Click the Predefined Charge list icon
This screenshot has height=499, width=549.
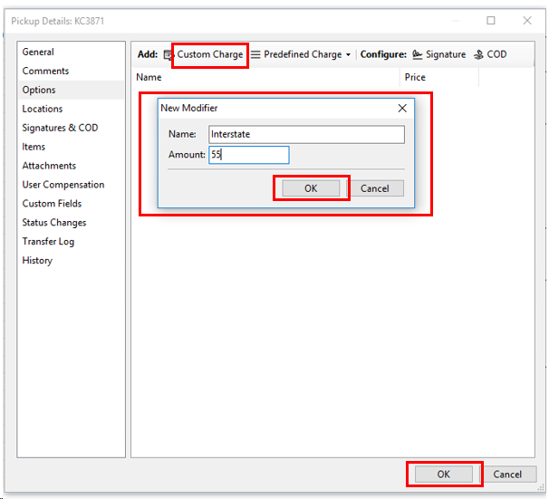point(255,55)
